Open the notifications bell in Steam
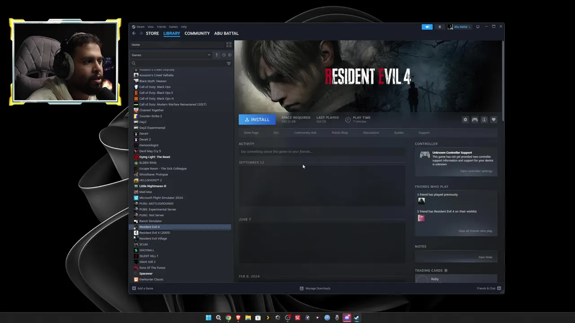The image size is (575, 323). [440, 27]
